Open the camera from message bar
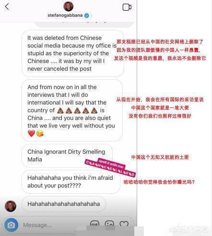Viewport: 212px width, 236px height. (11, 225)
